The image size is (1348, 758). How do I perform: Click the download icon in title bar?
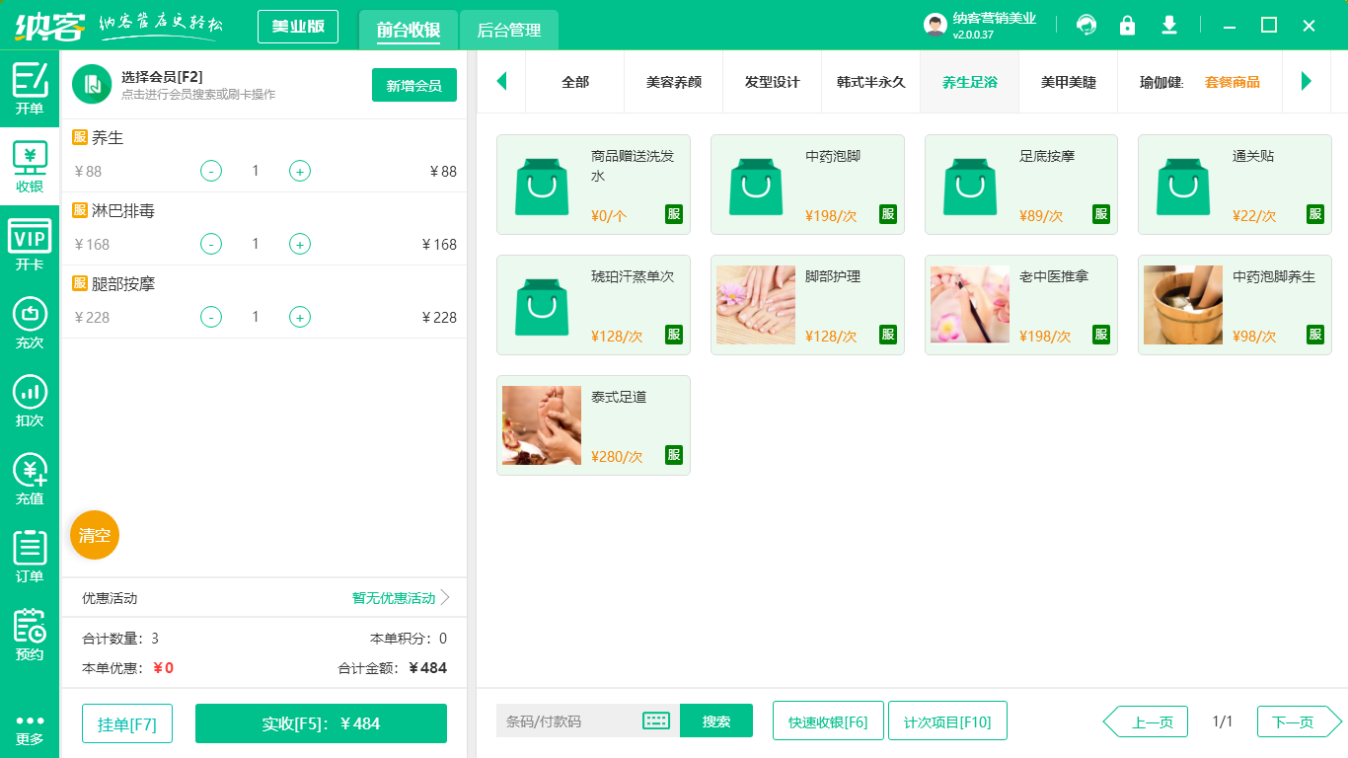click(1168, 25)
